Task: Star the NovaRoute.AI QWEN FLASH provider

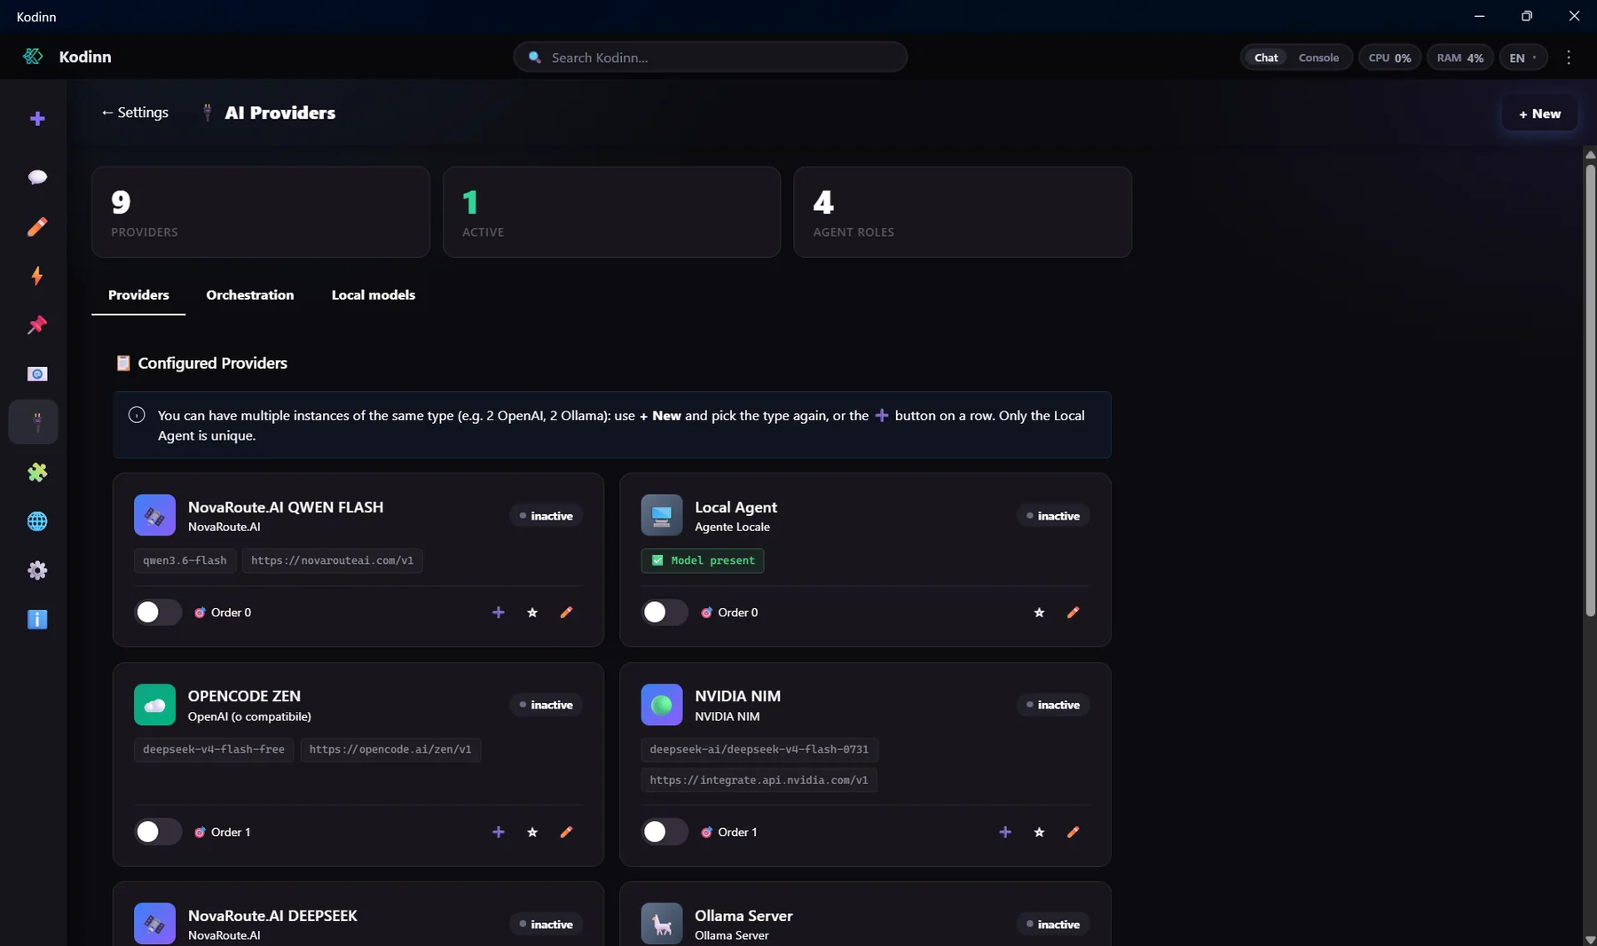Action: (532, 612)
